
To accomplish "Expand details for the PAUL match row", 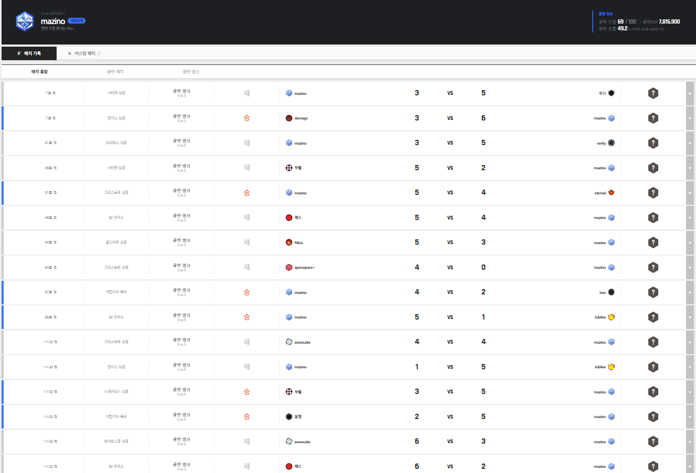I will click(690, 243).
